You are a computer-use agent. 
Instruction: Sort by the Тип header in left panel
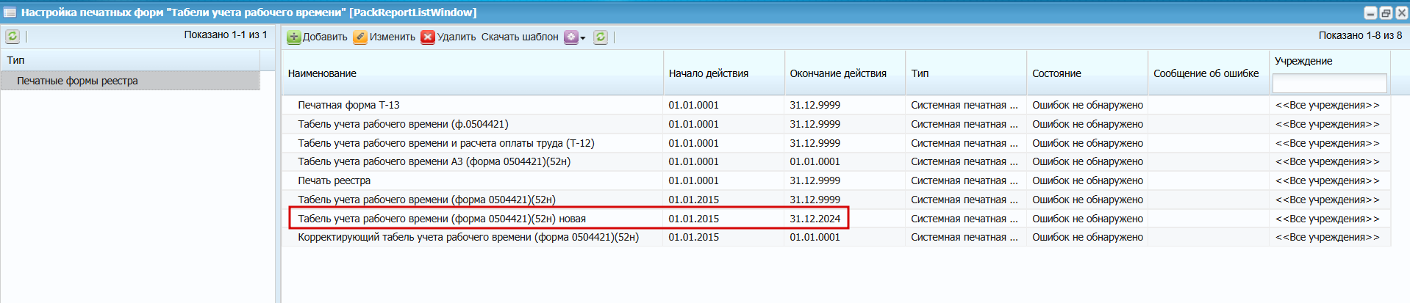[130, 60]
